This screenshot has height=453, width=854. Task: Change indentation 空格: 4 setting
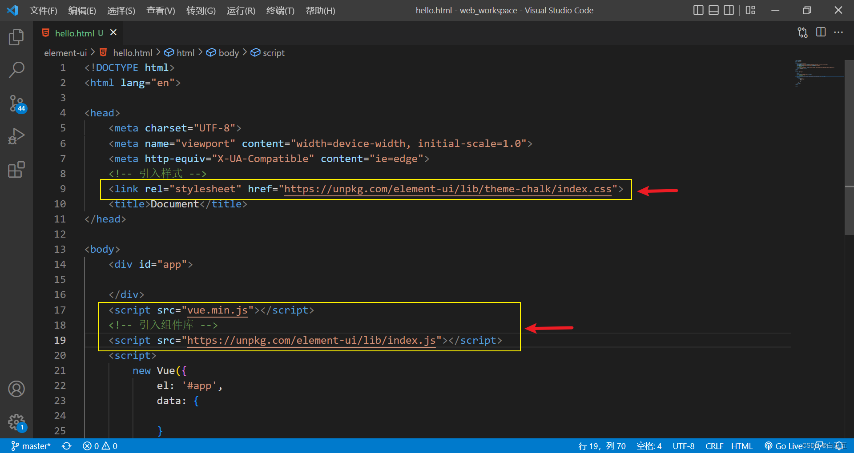(x=649, y=446)
